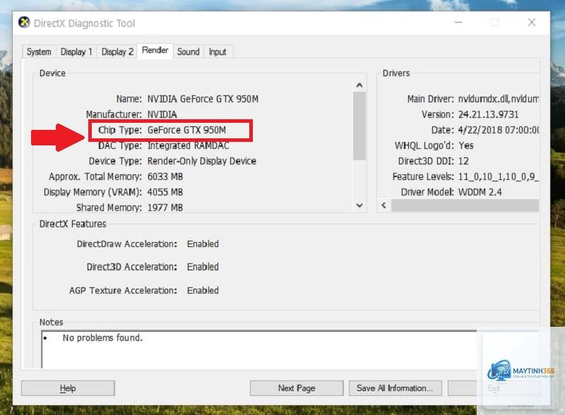Open the Input tab
This screenshot has height=415, width=565.
point(218,52)
